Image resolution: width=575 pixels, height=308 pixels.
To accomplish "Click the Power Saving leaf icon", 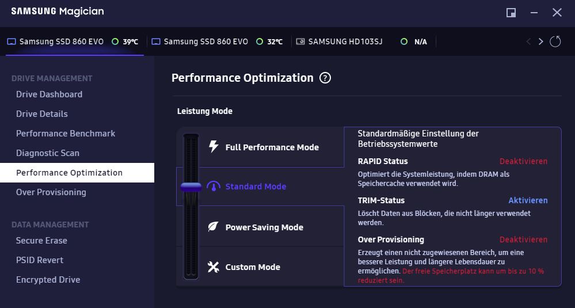I will tap(214, 227).
